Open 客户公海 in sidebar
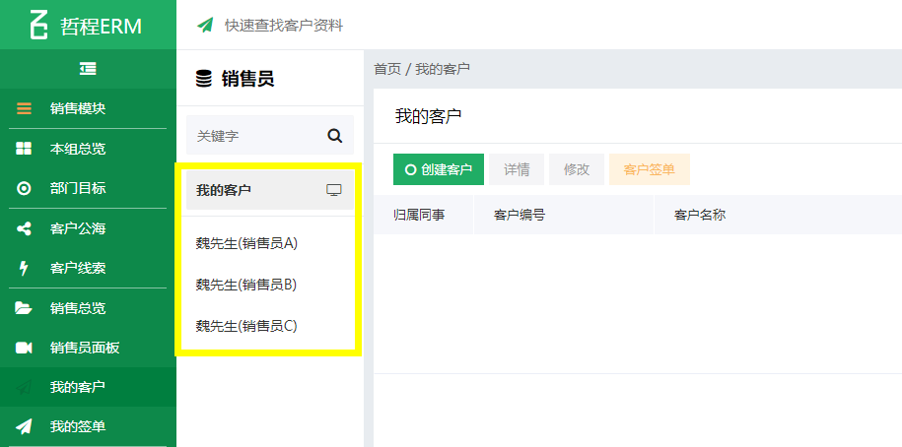 click(88, 228)
